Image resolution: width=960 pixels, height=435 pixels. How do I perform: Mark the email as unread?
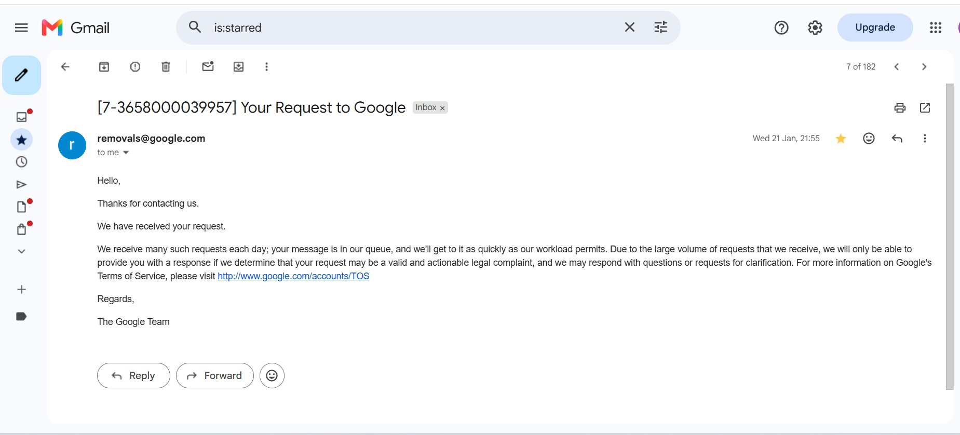(208, 66)
